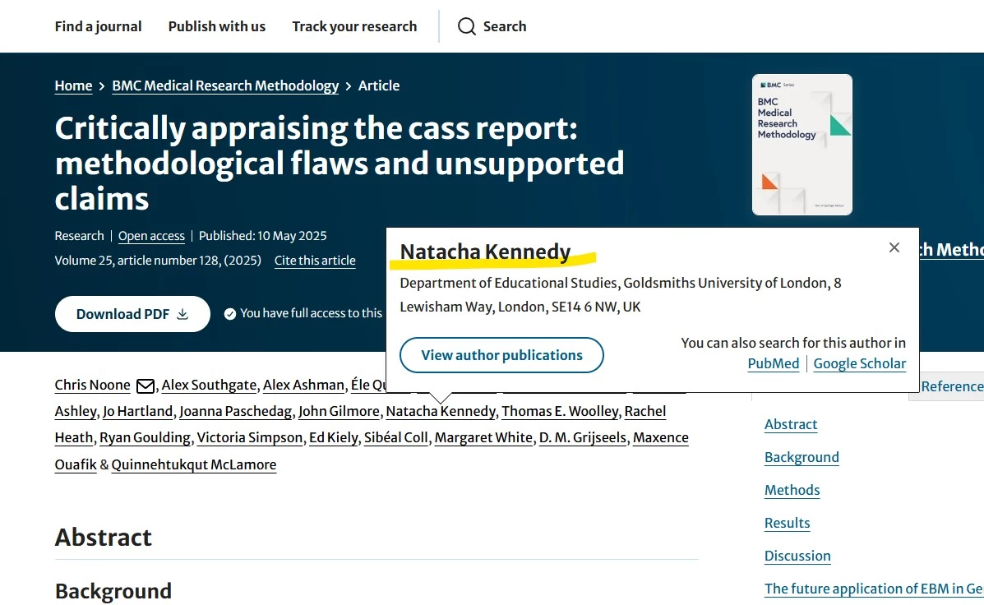Close the Natacha Kennedy author popup

[x=894, y=247]
